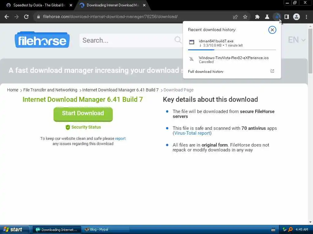Click the orange magnifier tray icon
The width and height of the screenshot is (313, 234).
tap(290, 230)
